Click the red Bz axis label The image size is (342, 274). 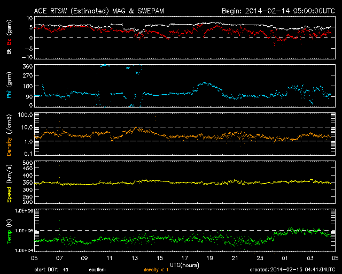click(x=9, y=42)
